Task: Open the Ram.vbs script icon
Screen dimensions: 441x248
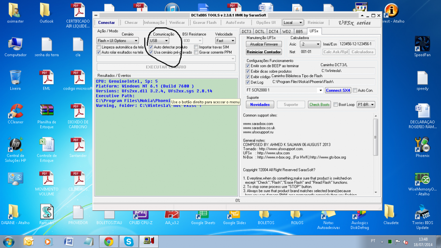Action: [47, 215]
